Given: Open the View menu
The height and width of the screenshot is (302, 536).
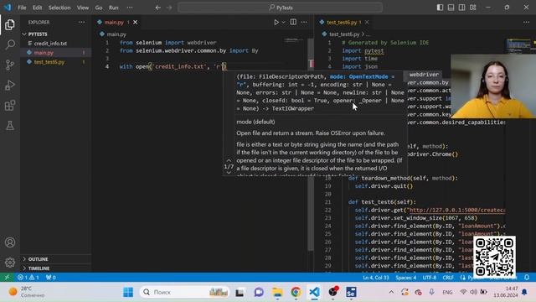Looking at the screenshot, I should tap(83, 8).
